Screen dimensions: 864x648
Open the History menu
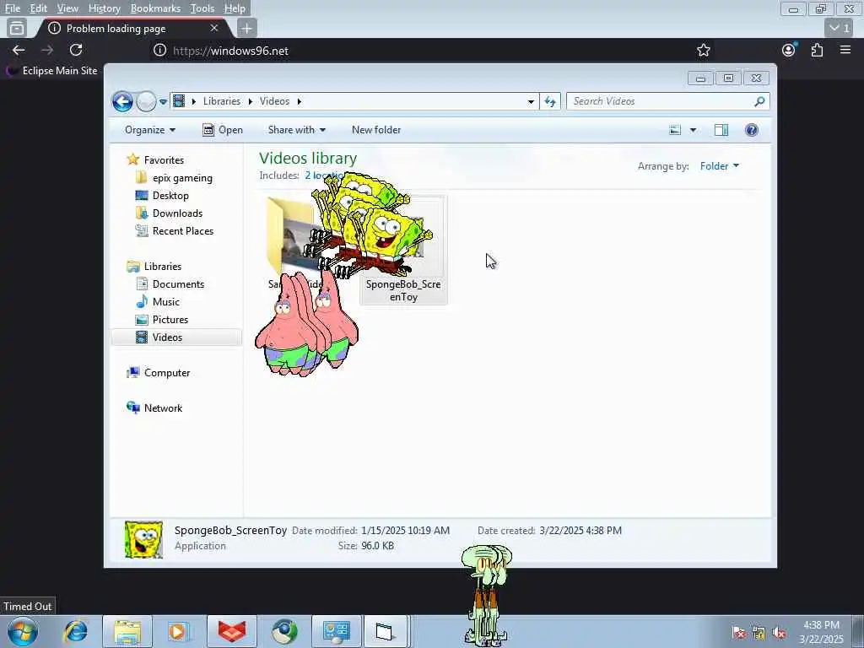click(104, 8)
